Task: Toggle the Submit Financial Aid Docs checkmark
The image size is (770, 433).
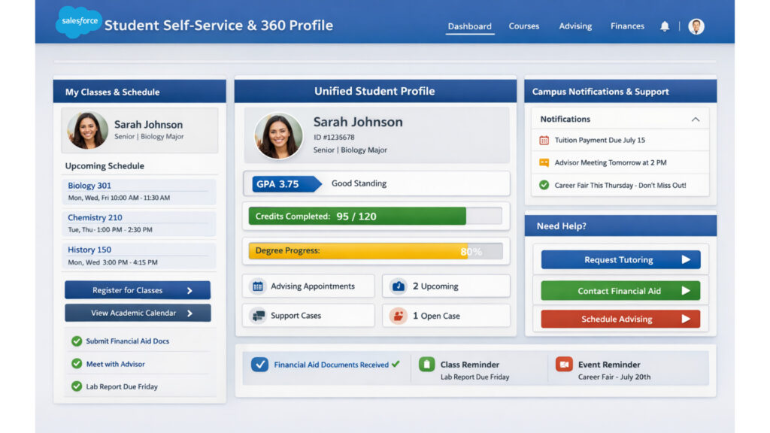Action: pos(77,341)
